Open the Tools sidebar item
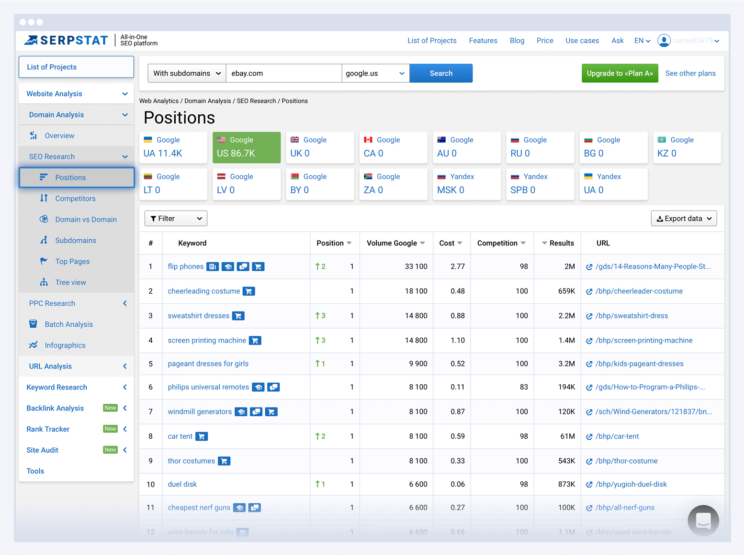This screenshot has height=555, width=744. 35,471
